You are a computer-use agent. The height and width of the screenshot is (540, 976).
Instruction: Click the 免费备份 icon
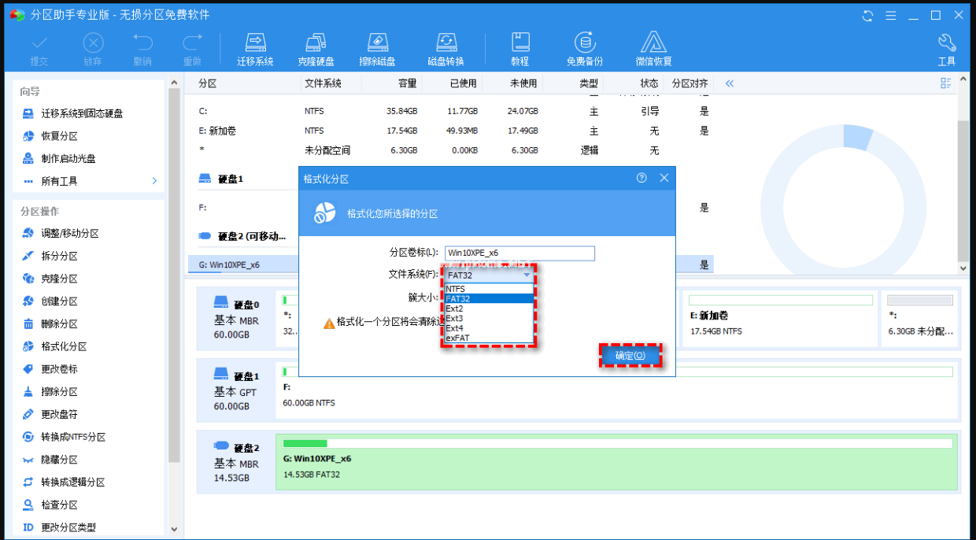point(584,49)
